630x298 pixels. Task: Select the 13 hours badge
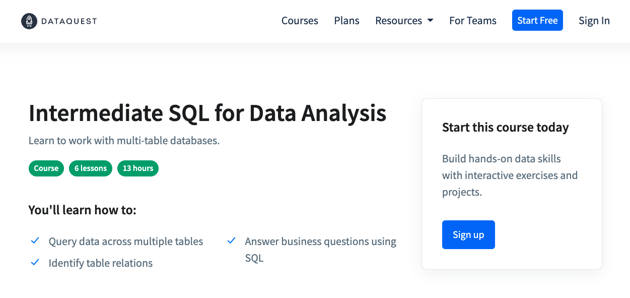pos(138,168)
